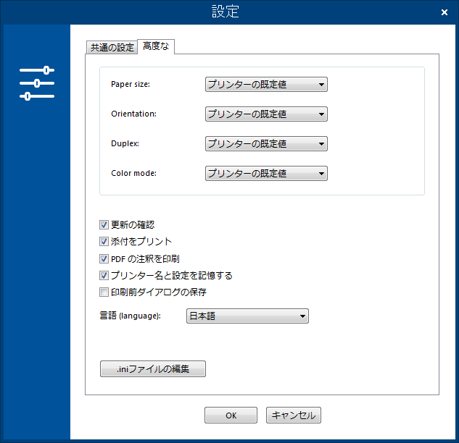Click the Color mode: label
The image size is (459, 443).
(133, 173)
